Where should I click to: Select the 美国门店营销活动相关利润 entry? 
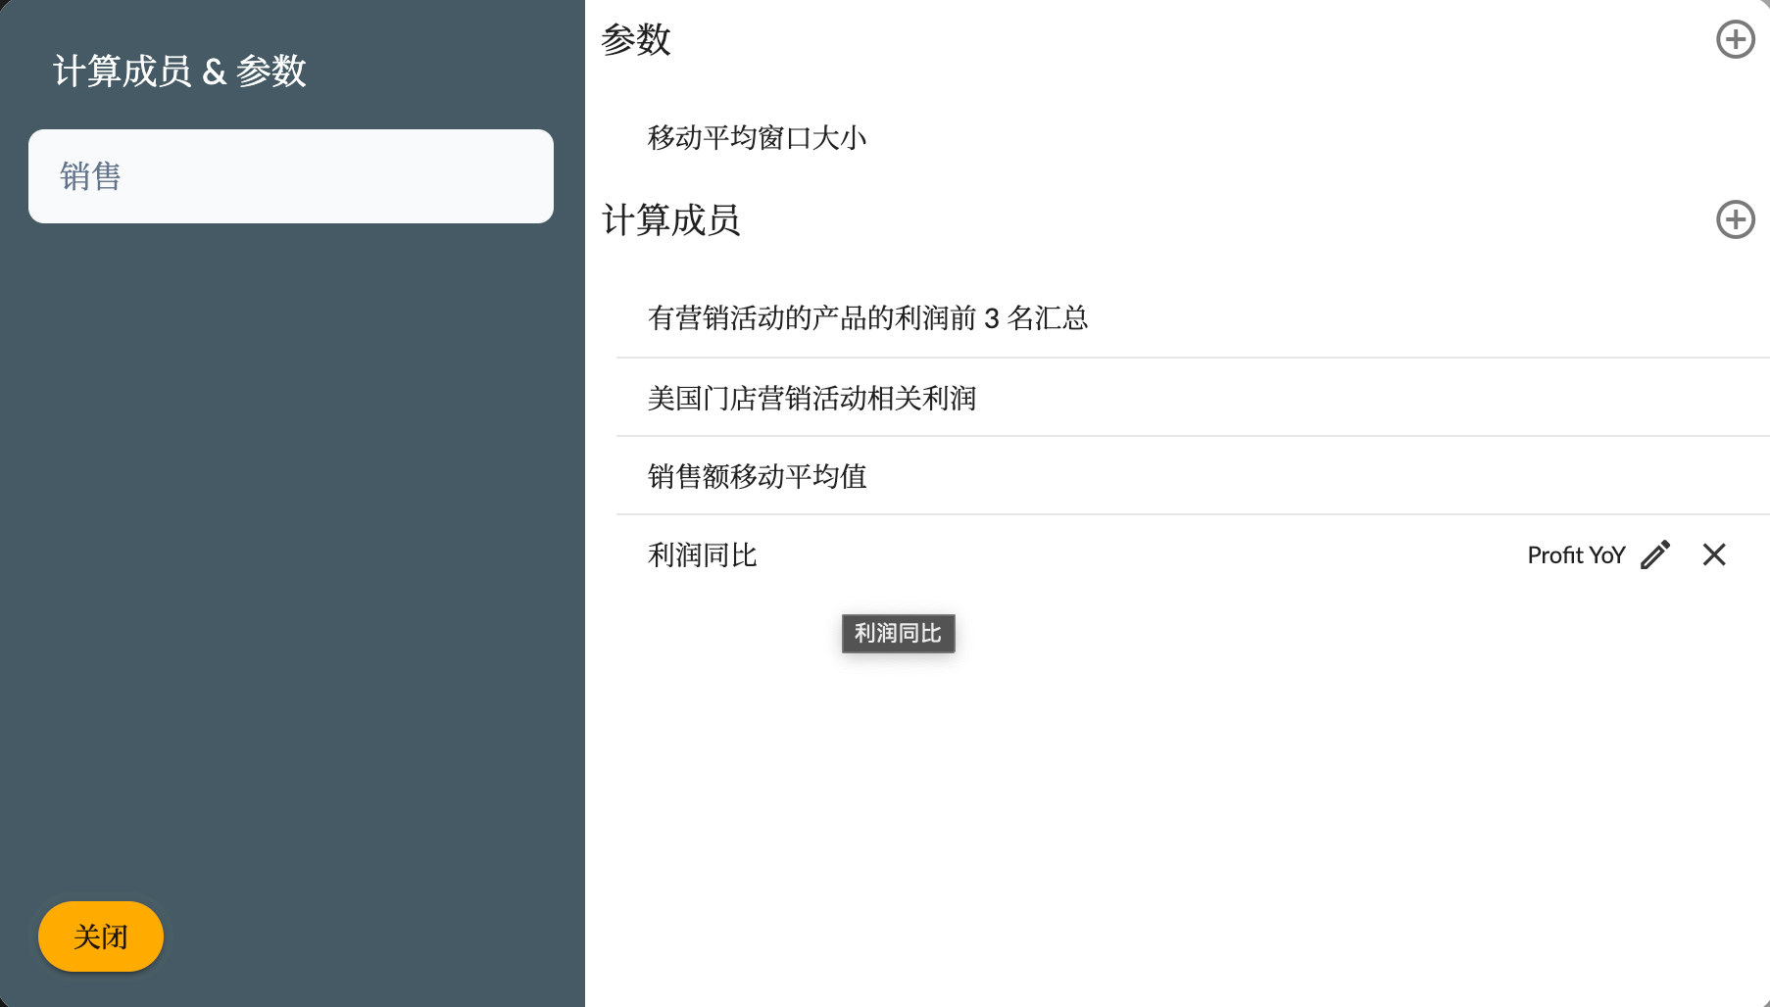(811, 398)
